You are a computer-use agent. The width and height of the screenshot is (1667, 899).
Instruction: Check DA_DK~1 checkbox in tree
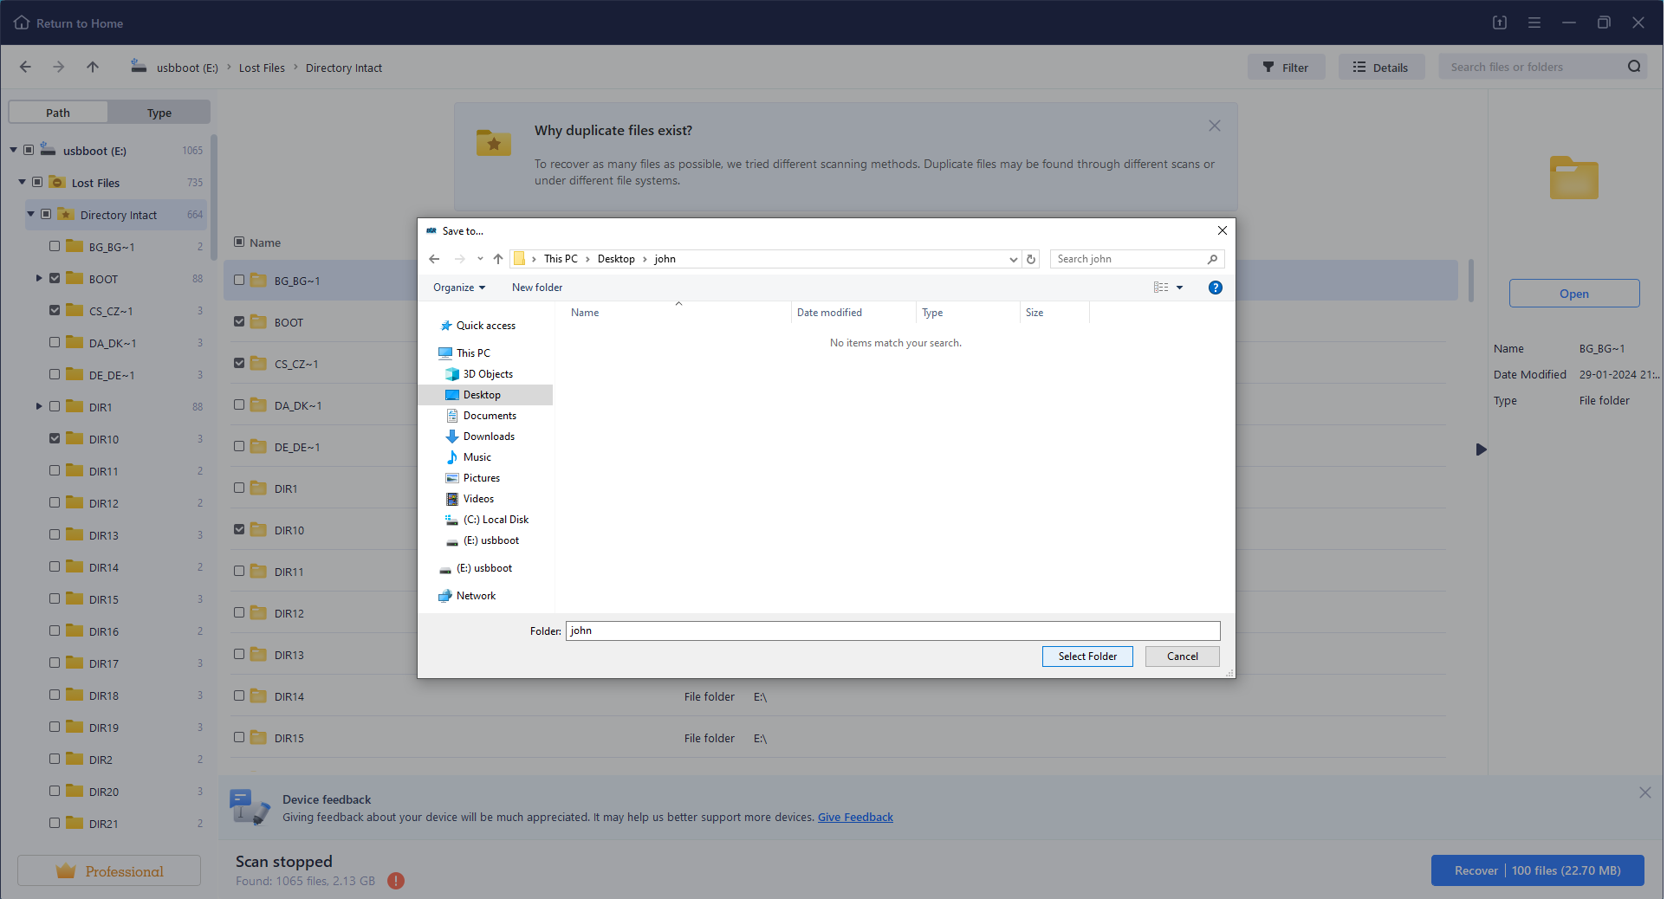55,342
